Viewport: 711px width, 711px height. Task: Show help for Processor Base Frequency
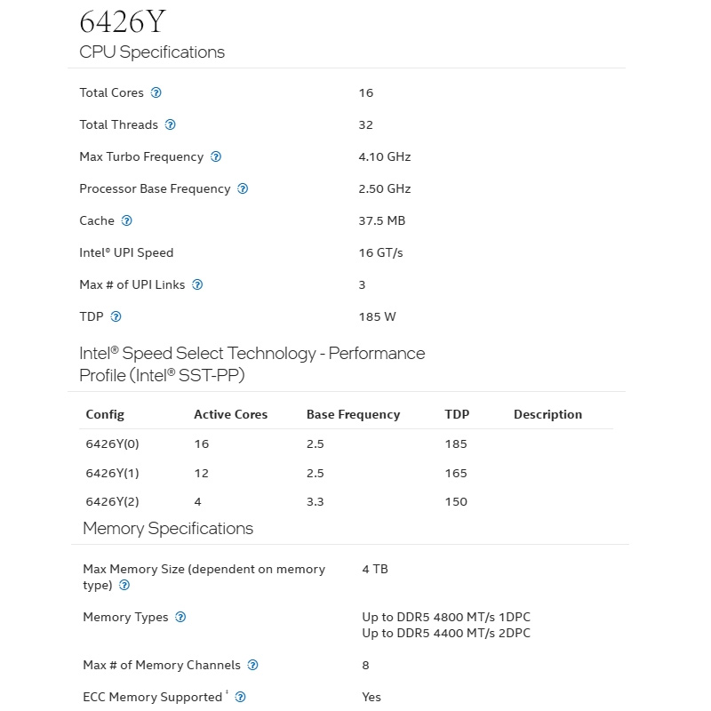(x=243, y=188)
